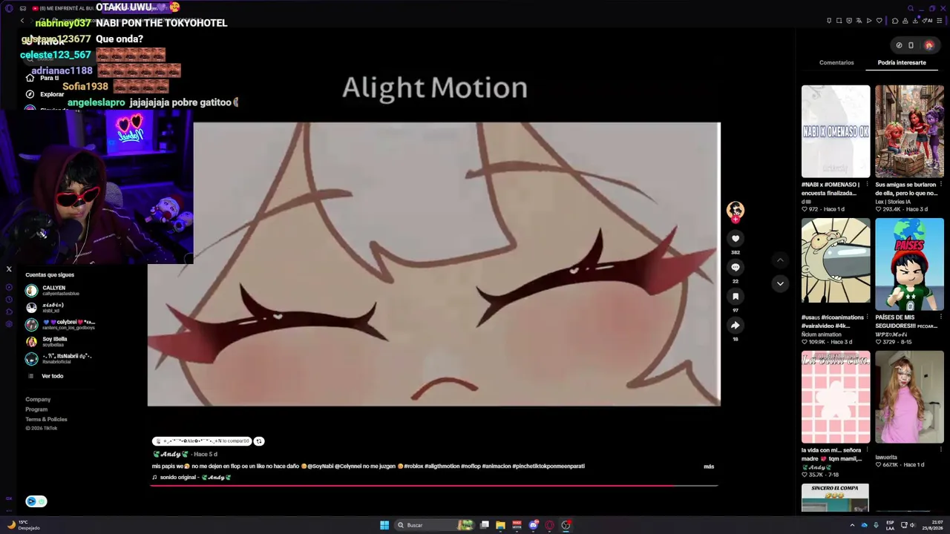Open the Windows Start menu
Image resolution: width=950 pixels, height=534 pixels.
(x=384, y=525)
